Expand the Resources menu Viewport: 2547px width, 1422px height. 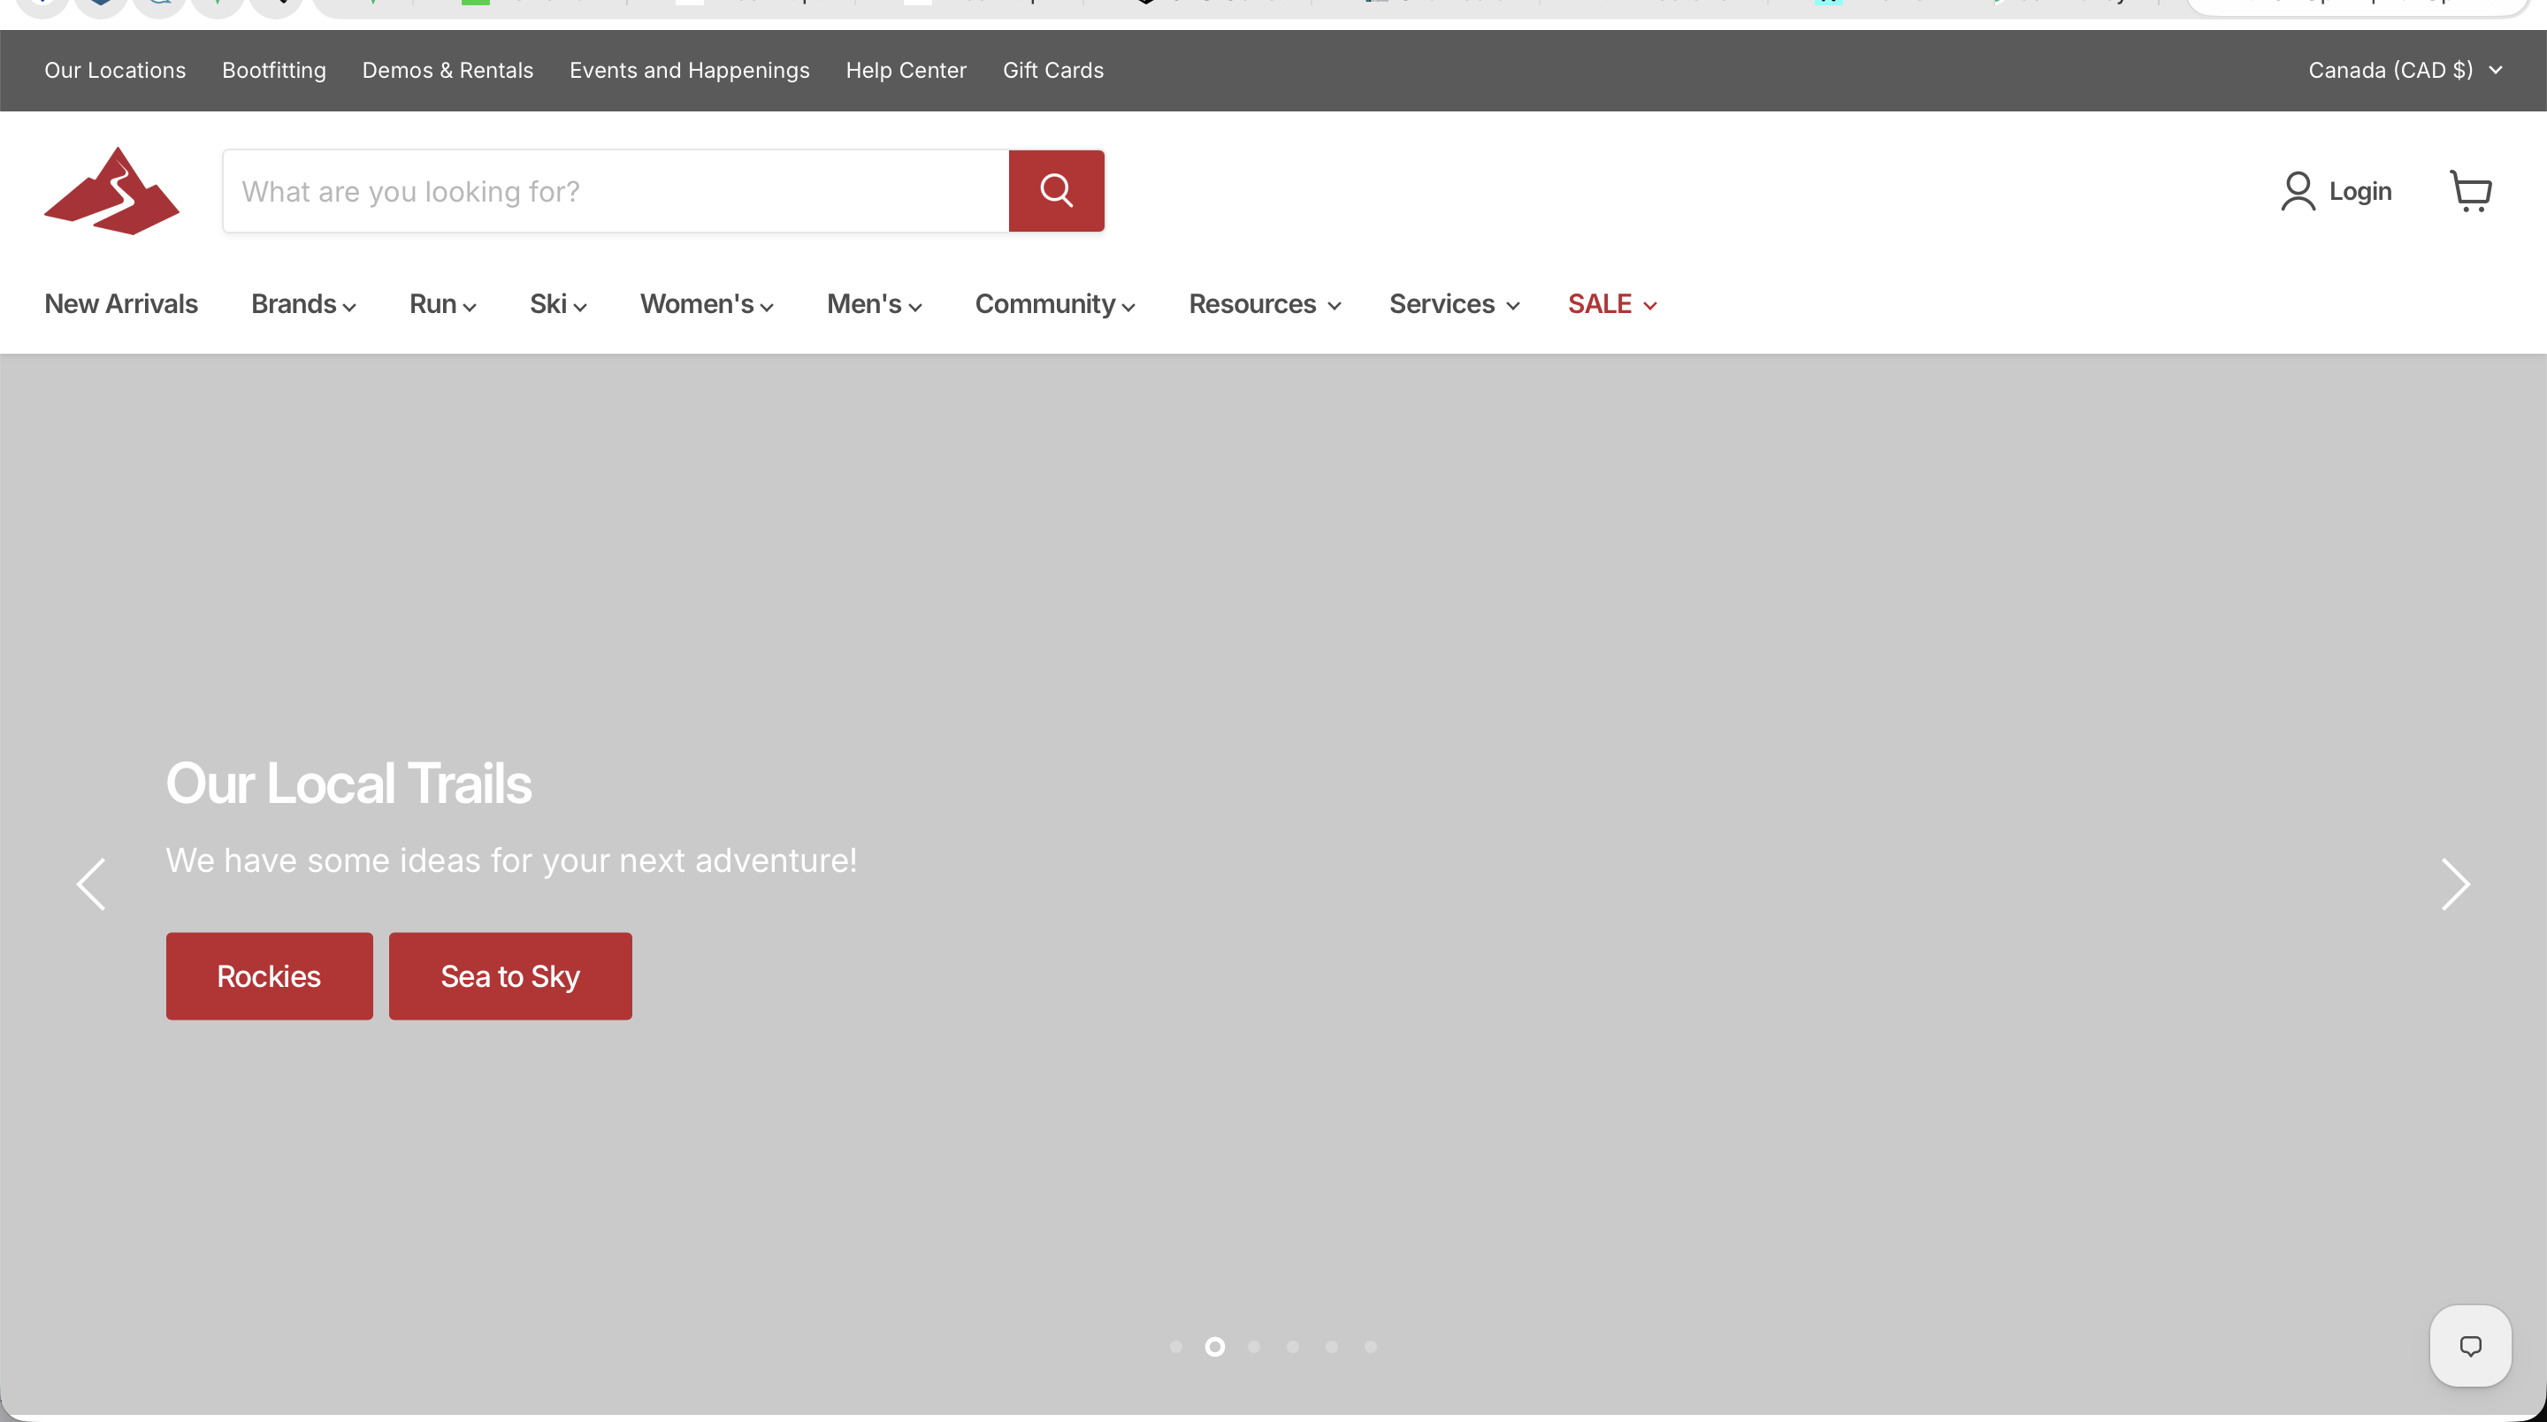point(1265,303)
